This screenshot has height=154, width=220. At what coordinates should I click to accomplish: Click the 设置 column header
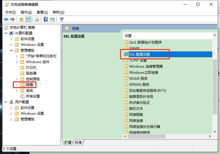pyautogui.click(x=168, y=36)
